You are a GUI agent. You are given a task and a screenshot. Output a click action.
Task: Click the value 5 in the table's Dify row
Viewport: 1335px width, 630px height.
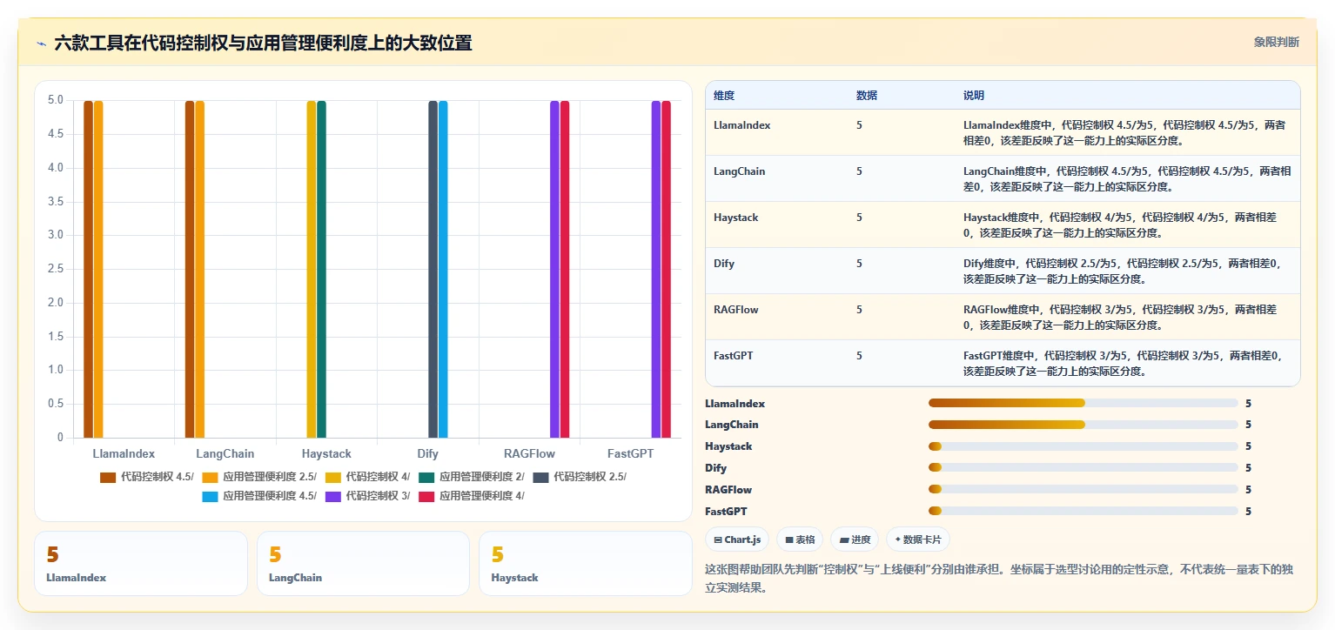tap(859, 264)
